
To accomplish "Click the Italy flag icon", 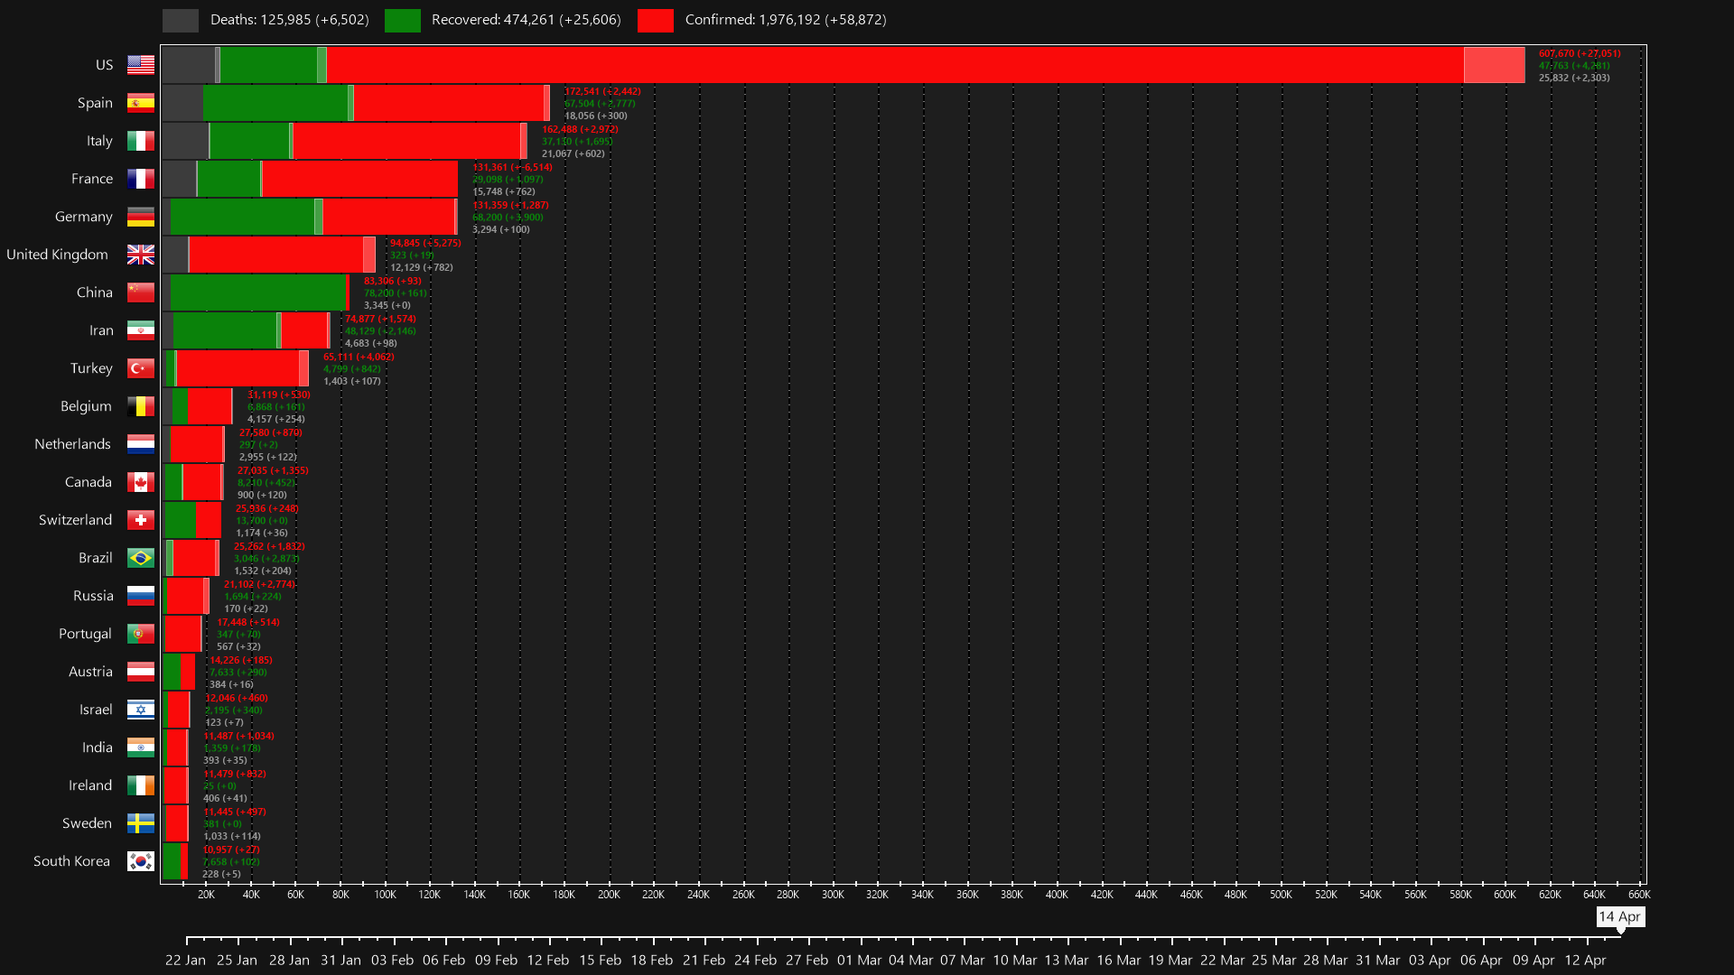I will tap(141, 141).
